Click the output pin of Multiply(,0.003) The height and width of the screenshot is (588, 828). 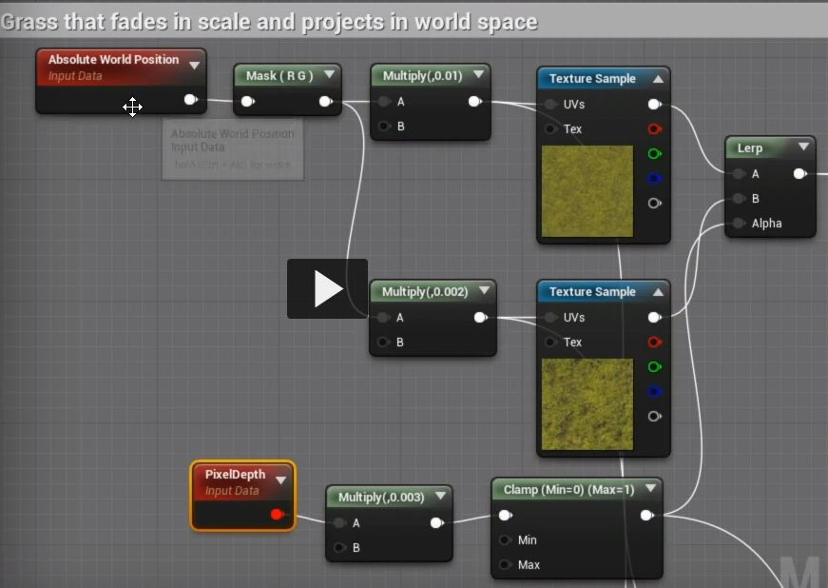[x=436, y=522]
